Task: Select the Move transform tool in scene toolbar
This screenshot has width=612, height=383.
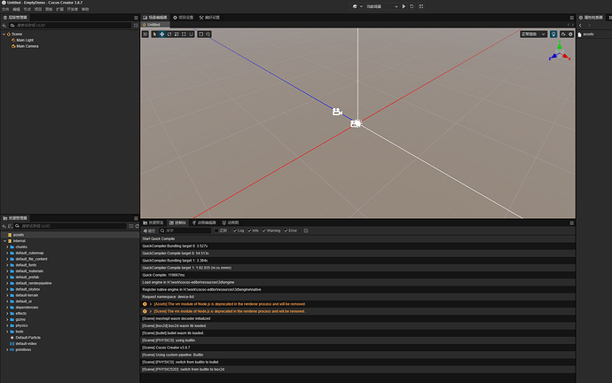Action: (x=162, y=35)
